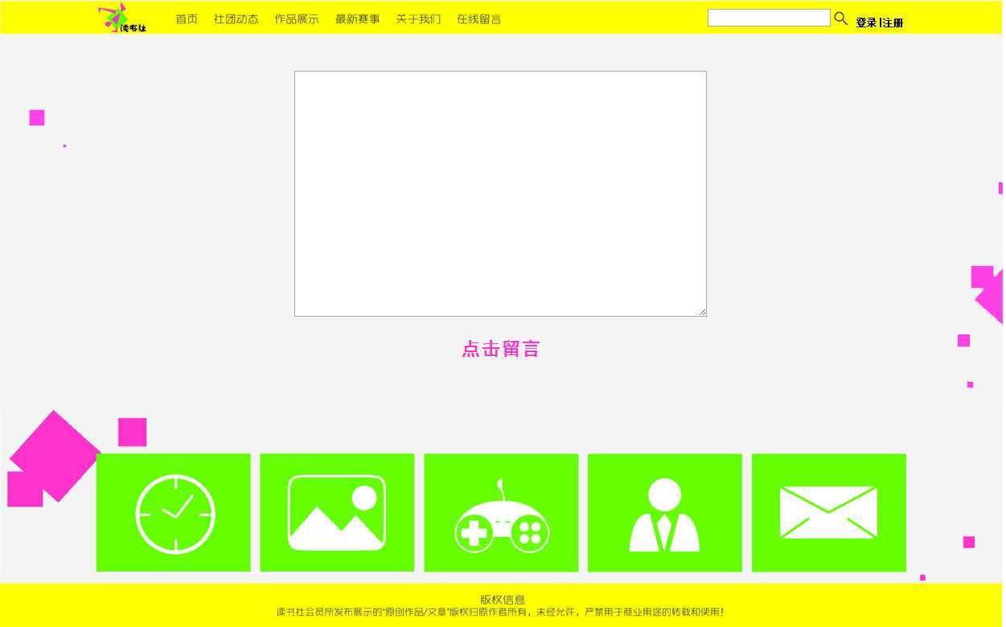
Task: Open the clock icon green tile
Action: pyautogui.click(x=174, y=513)
